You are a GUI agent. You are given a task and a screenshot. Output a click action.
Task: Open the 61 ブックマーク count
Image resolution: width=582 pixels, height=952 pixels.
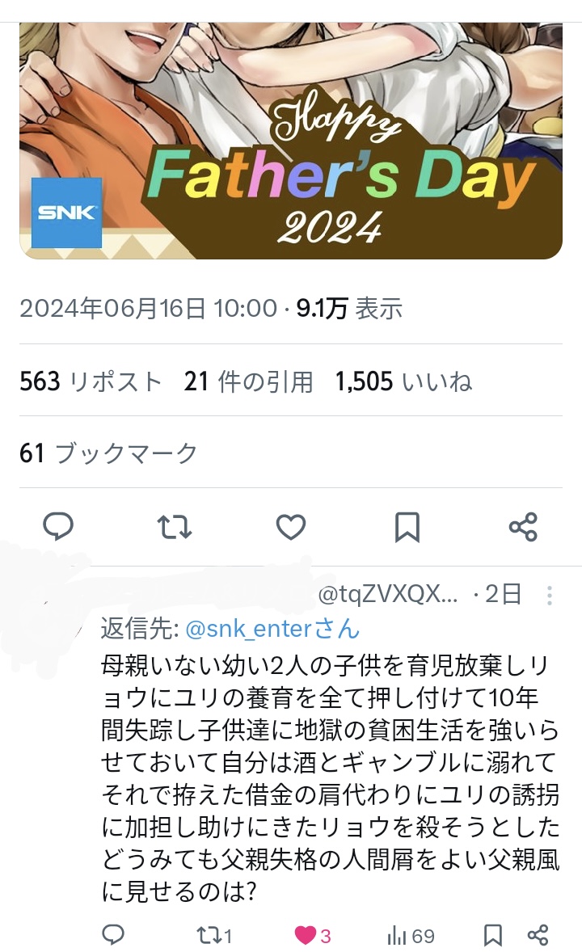pos(109,453)
